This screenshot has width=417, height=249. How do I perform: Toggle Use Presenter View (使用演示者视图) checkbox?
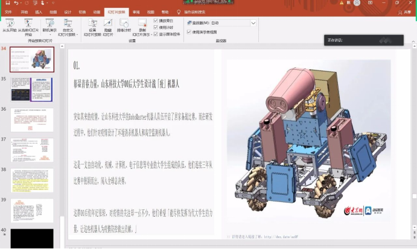pos(189,32)
